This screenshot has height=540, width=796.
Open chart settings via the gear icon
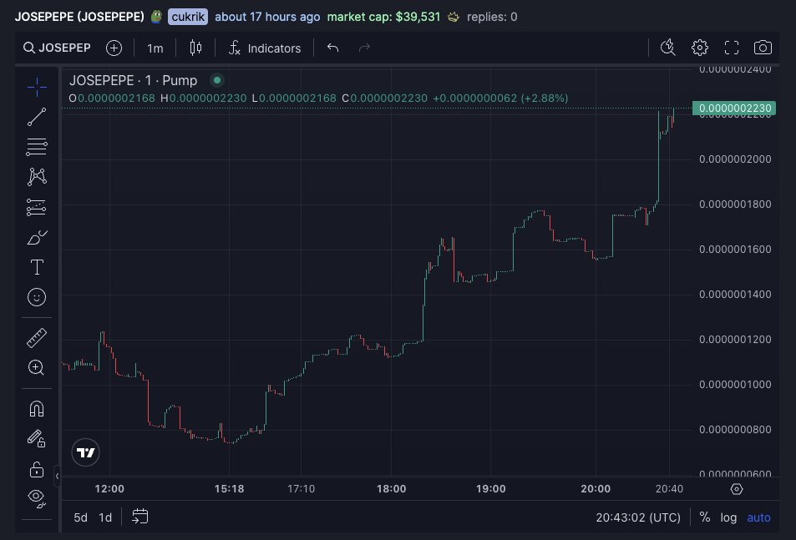tap(700, 48)
